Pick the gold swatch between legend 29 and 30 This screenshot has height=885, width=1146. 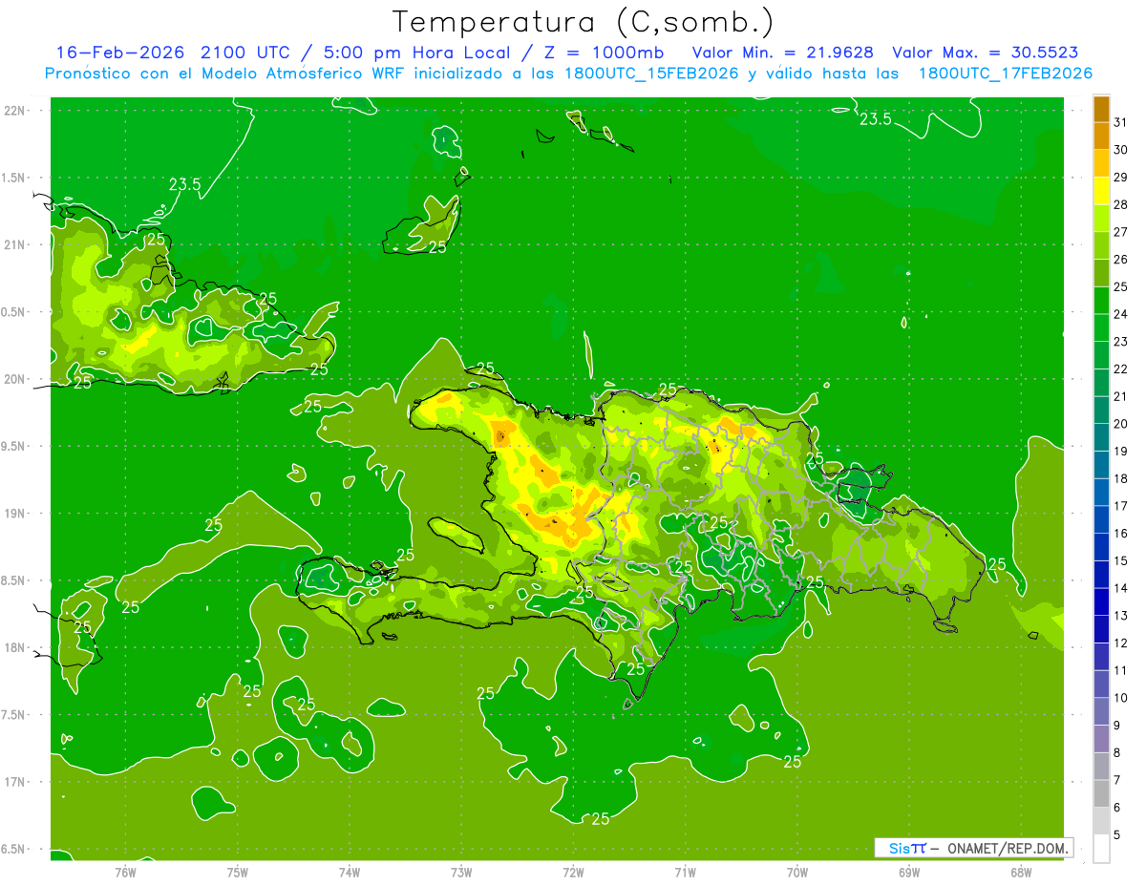1101,163
